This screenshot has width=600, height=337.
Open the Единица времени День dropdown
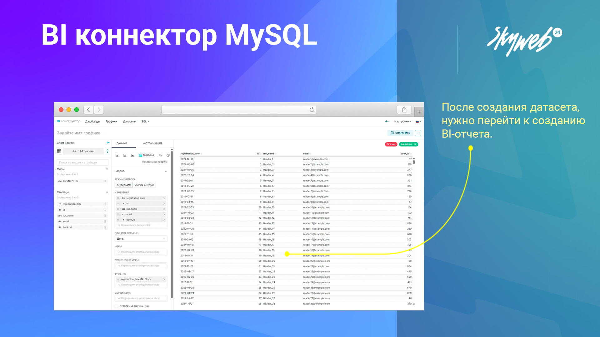141,239
